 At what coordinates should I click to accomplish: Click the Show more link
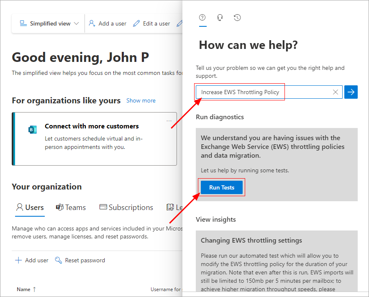[141, 100]
